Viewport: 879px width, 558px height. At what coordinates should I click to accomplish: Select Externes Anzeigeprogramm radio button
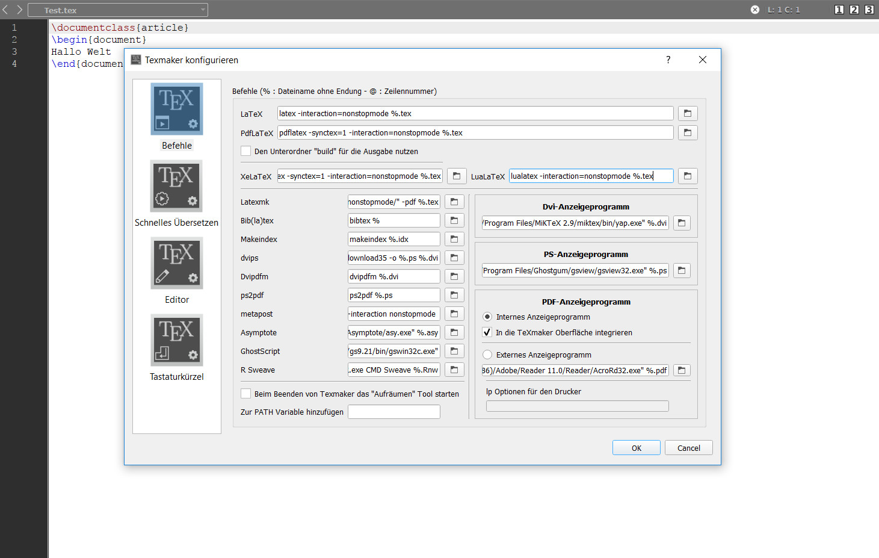487,355
